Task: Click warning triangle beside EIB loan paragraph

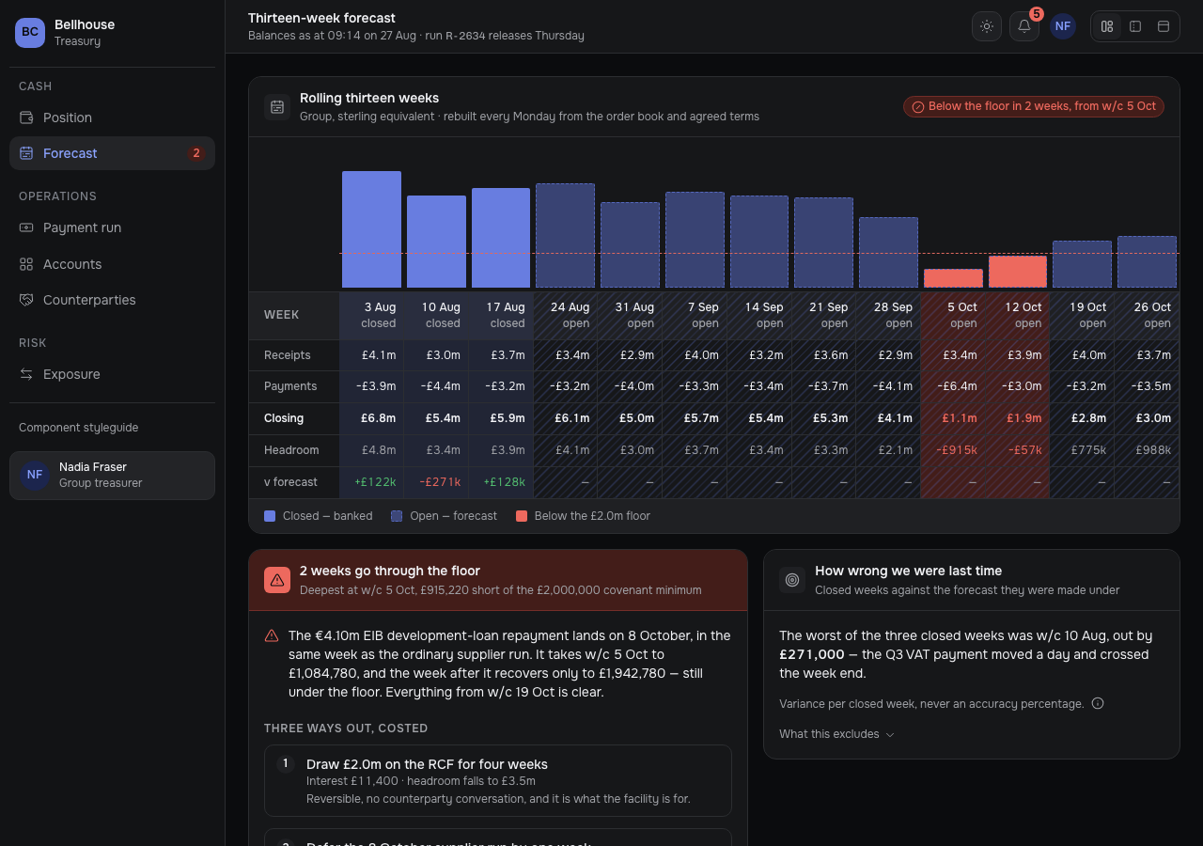Action: coord(272,635)
